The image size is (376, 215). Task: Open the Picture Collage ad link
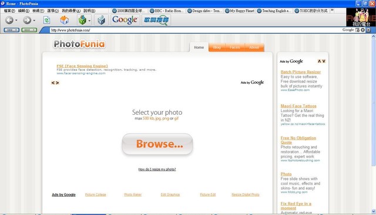coord(95,194)
